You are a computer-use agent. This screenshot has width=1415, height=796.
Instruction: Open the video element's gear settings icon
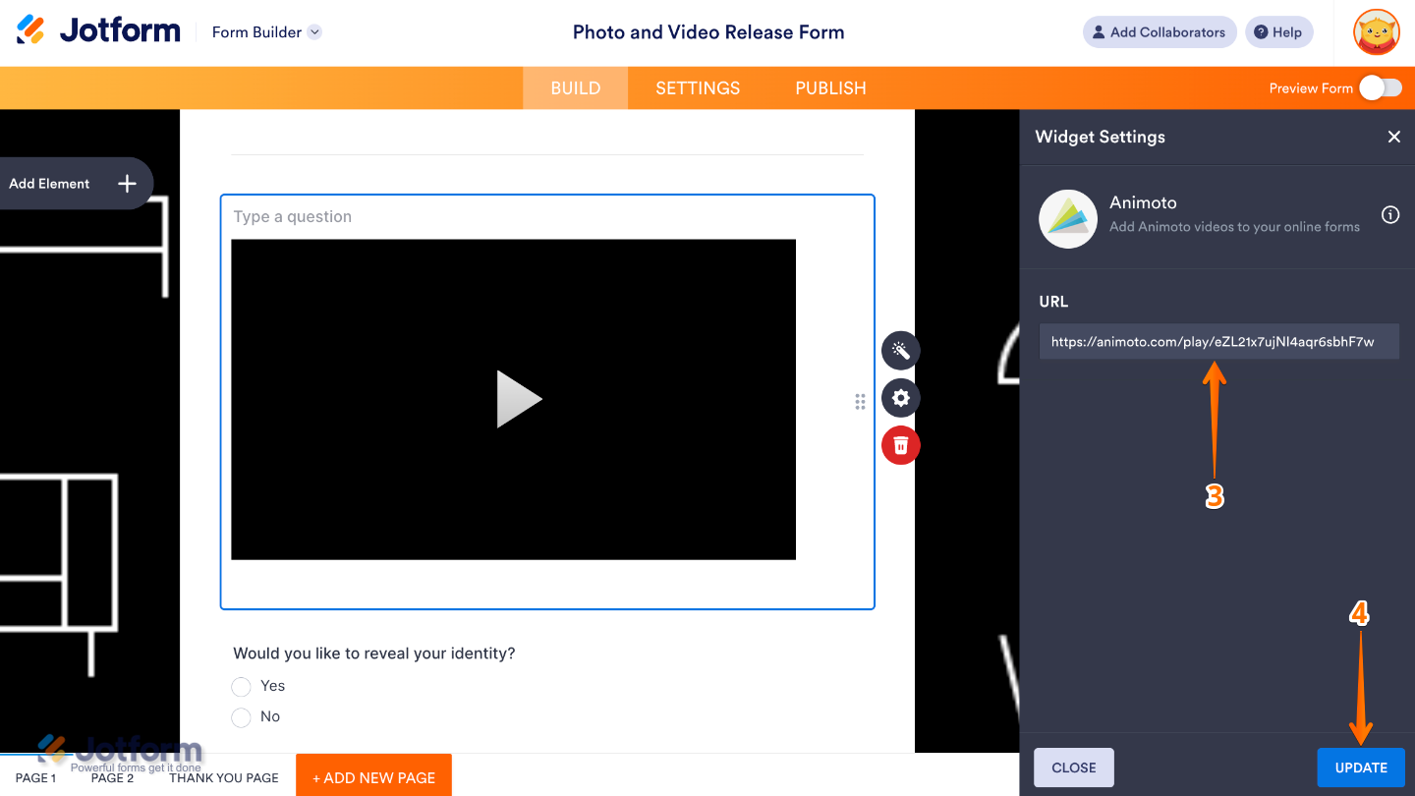pyautogui.click(x=900, y=398)
